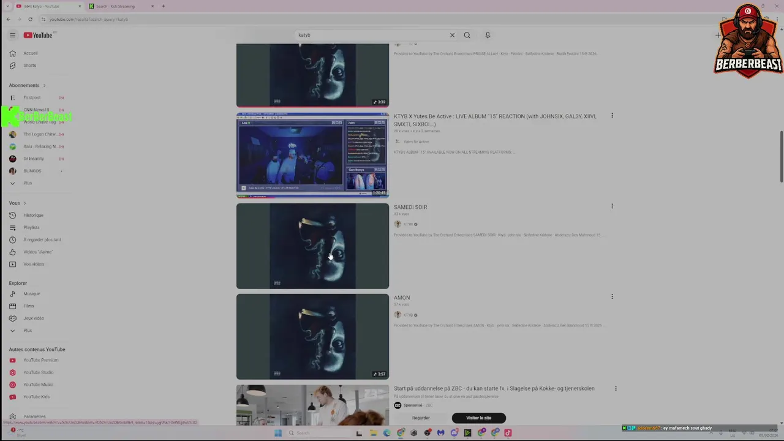Image resolution: width=784 pixels, height=441 pixels.
Task: Open File Explorer from taskbar
Action: pos(373,433)
